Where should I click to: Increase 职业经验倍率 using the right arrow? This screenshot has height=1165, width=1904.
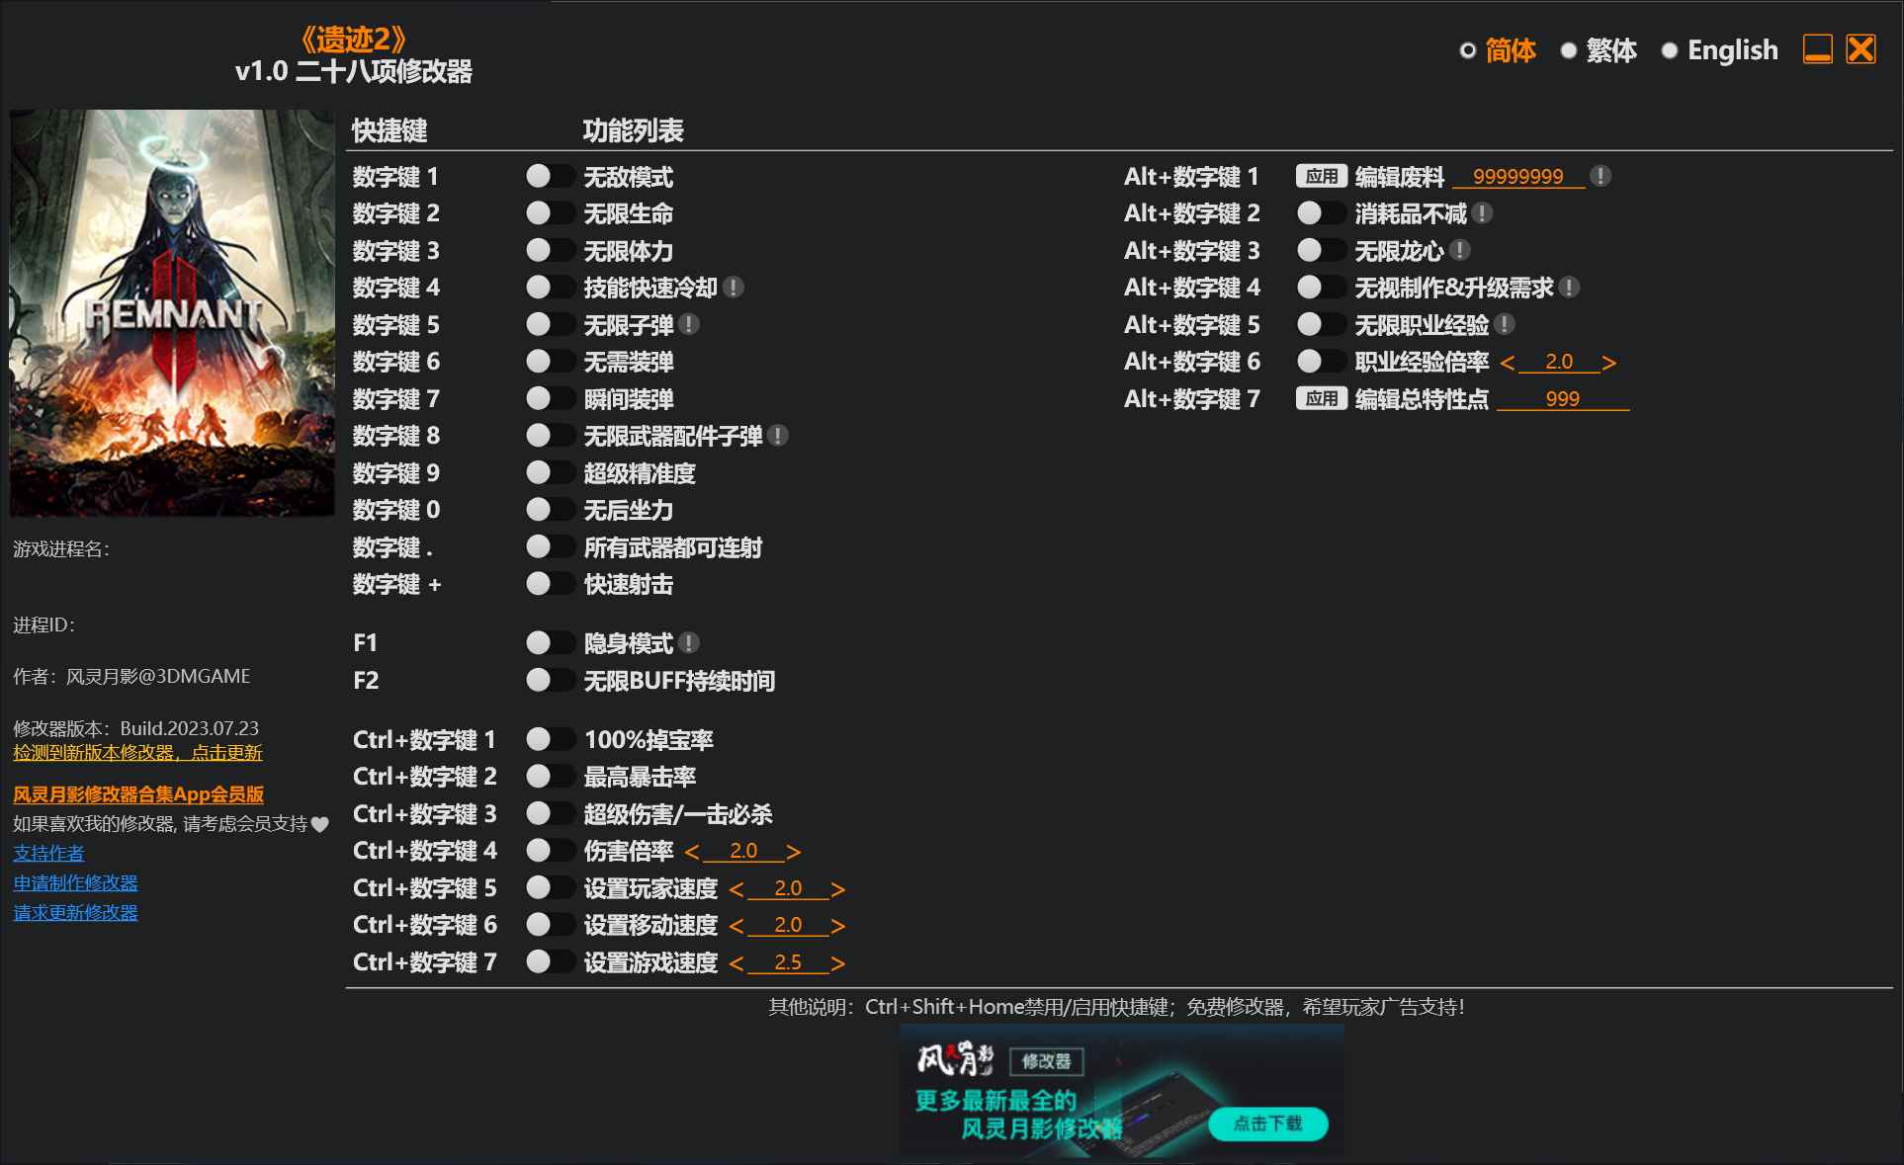[1608, 362]
